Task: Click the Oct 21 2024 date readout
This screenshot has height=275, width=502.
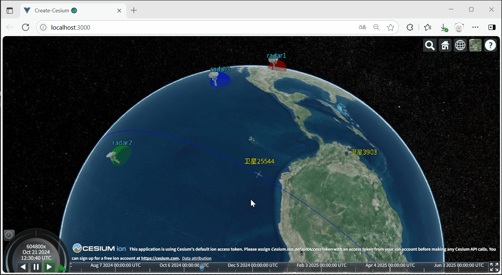Action: point(36,252)
